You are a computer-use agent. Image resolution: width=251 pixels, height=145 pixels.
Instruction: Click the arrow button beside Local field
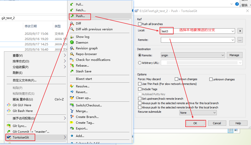click(240, 31)
